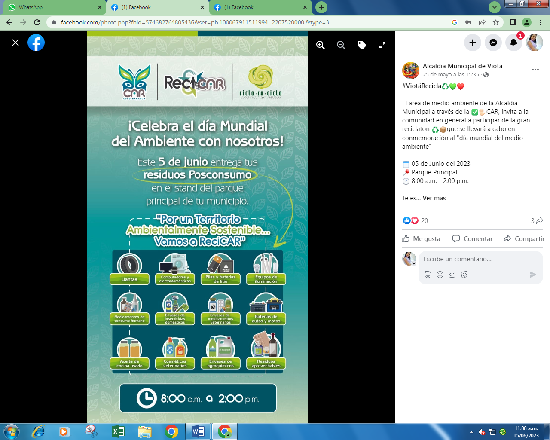Show hidden system tray icons
Image resolution: width=550 pixels, height=440 pixels.
(x=471, y=432)
